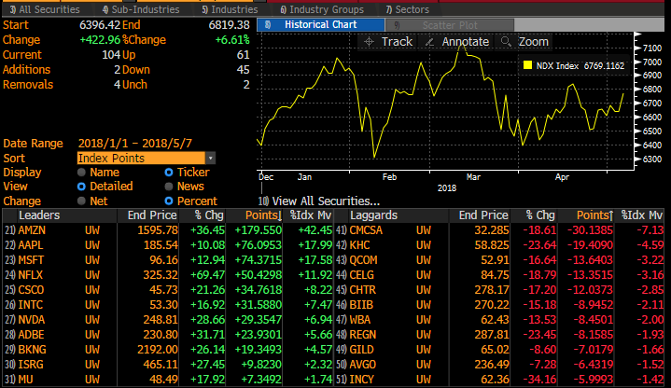Click the Additions count 2
The image size is (671, 388).
118,70
